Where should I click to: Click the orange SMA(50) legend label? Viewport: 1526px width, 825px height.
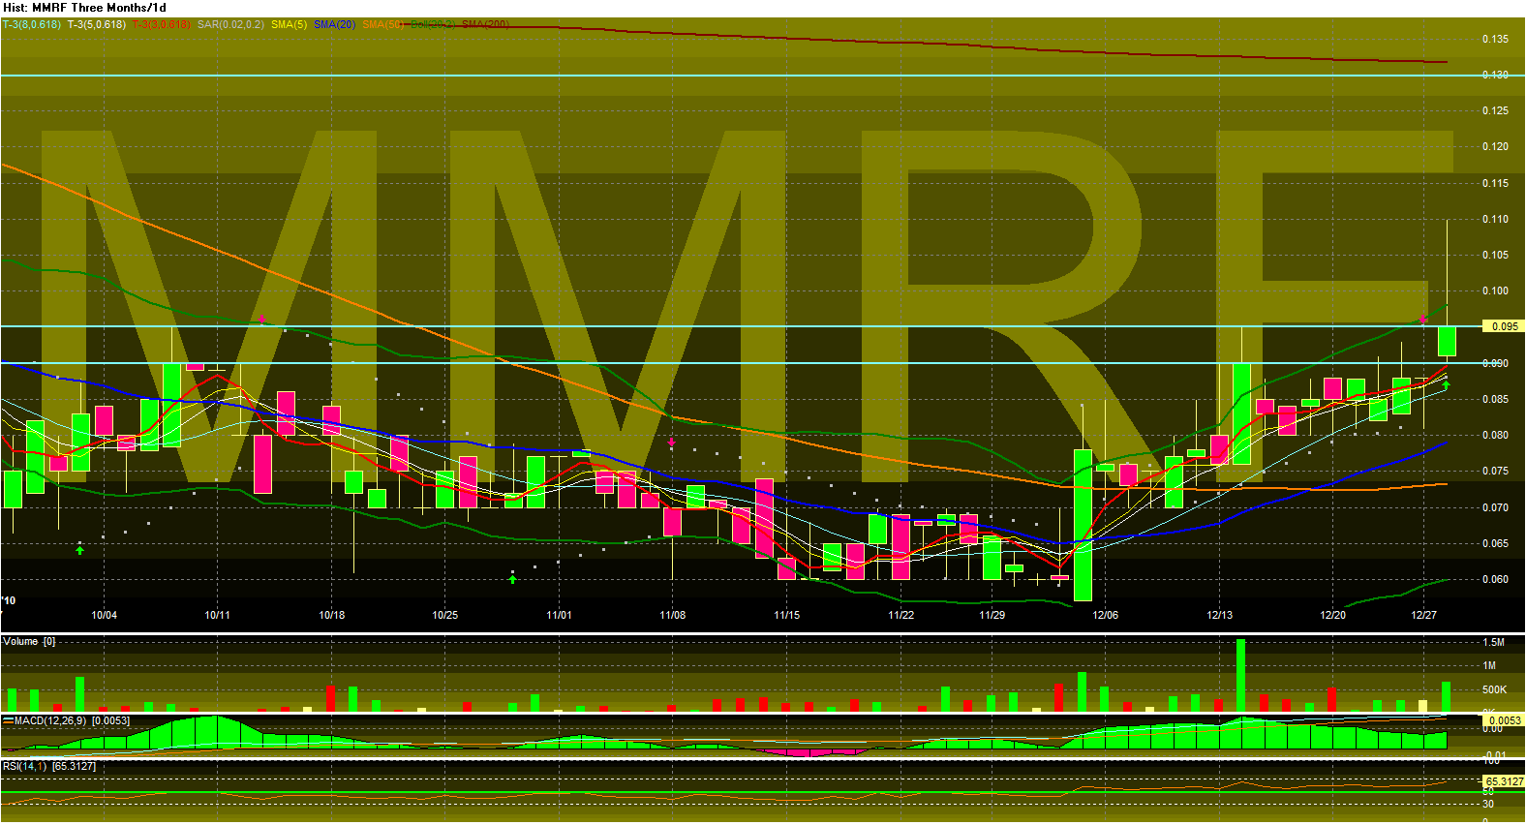click(382, 24)
